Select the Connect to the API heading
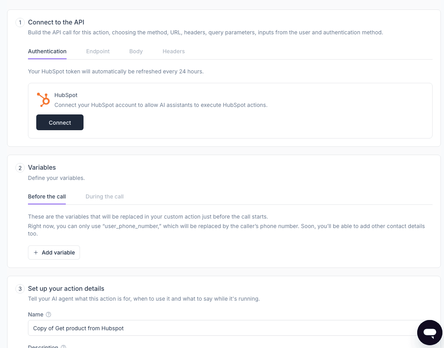This screenshot has width=444, height=348. 56,22
